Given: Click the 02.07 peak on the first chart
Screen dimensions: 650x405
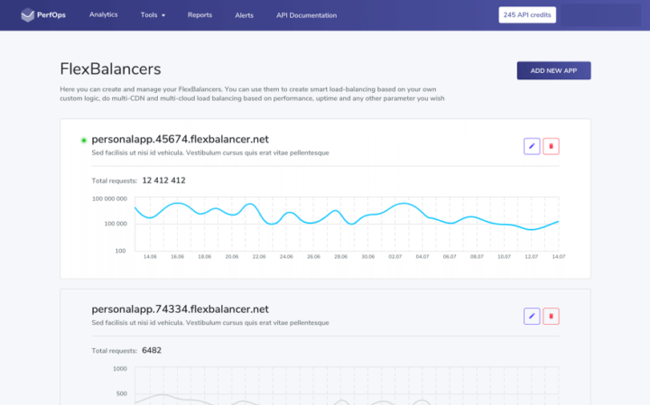Looking at the screenshot, I should 404,203.
